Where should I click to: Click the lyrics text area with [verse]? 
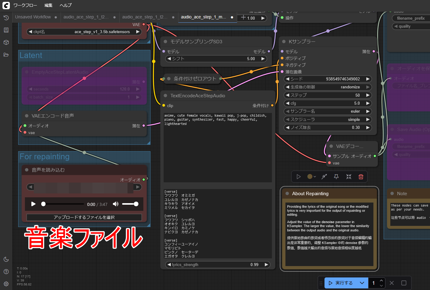coord(218,224)
